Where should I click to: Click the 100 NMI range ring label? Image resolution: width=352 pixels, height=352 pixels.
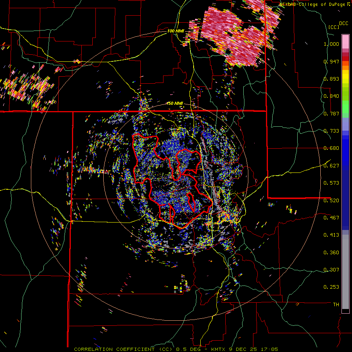175,31
